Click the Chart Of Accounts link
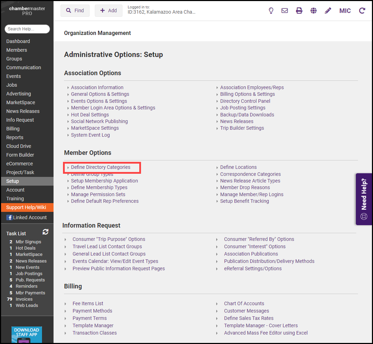Screen dimensions: 373x344 pos(244,303)
